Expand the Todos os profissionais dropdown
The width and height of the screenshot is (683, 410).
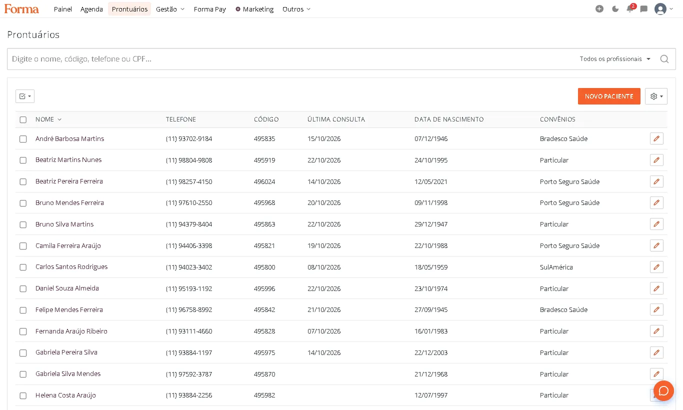615,59
